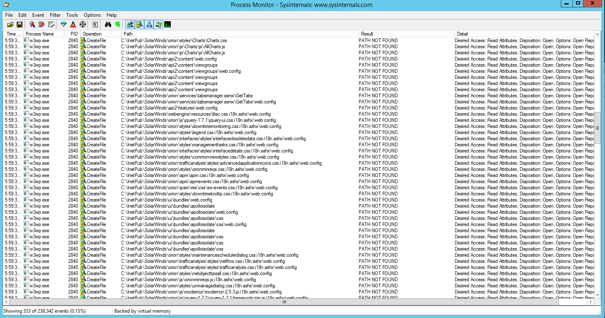Open the Tools menu

pos(72,15)
